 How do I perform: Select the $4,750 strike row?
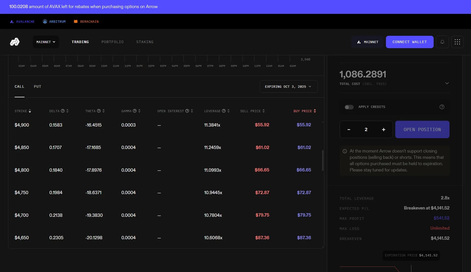(166, 193)
